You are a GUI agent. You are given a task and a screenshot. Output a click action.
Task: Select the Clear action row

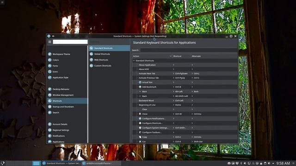click(185, 109)
